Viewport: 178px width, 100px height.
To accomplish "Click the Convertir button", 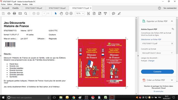I will point(157,72).
